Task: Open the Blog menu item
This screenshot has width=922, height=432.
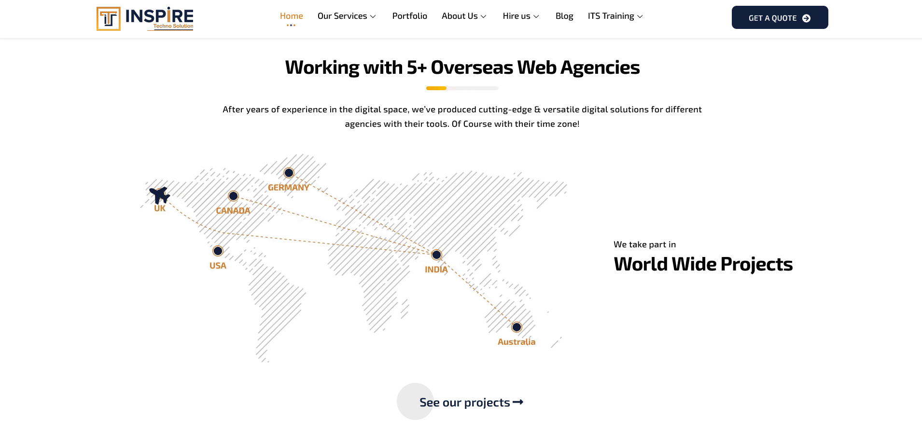Action: [x=564, y=16]
